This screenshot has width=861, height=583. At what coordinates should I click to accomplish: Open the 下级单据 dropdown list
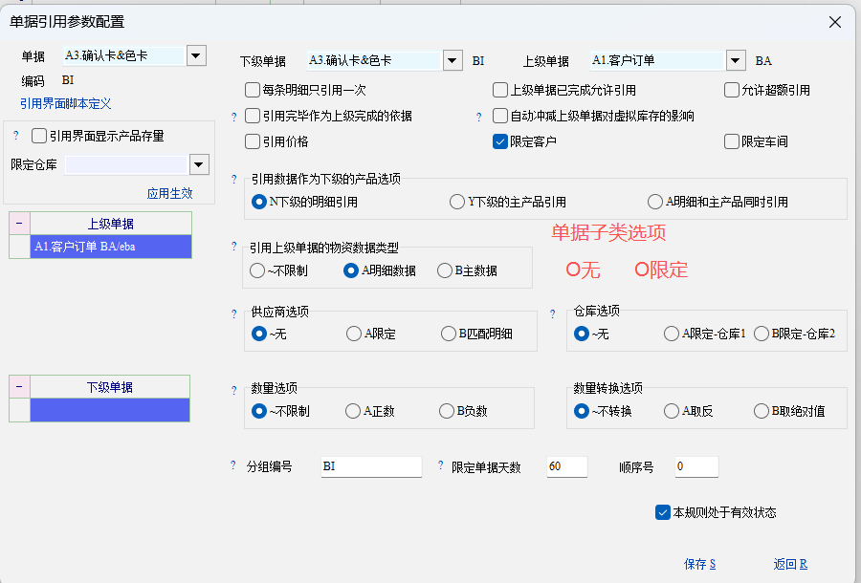453,60
